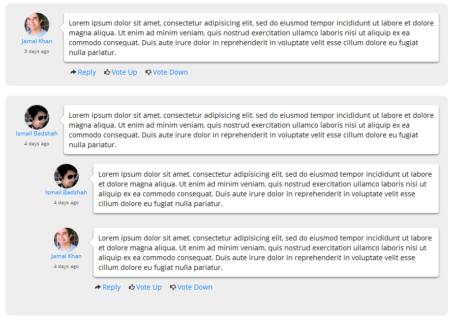Click Reply link in the bottom thread
The width and height of the screenshot is (454, 321).
point(112,287)
